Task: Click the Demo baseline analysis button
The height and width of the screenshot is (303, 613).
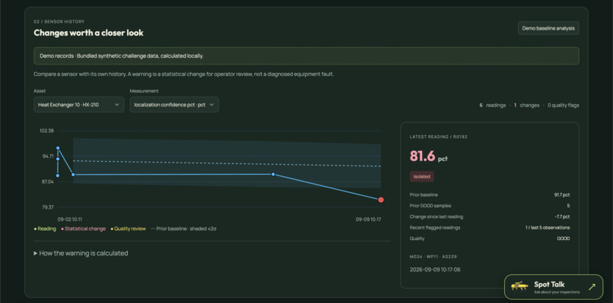Action: point(548,28)
